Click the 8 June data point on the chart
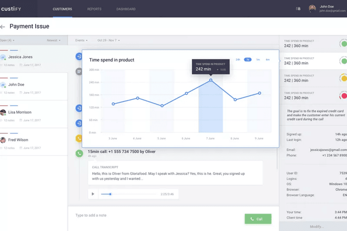The image size is (347, 231). [235, 100]
